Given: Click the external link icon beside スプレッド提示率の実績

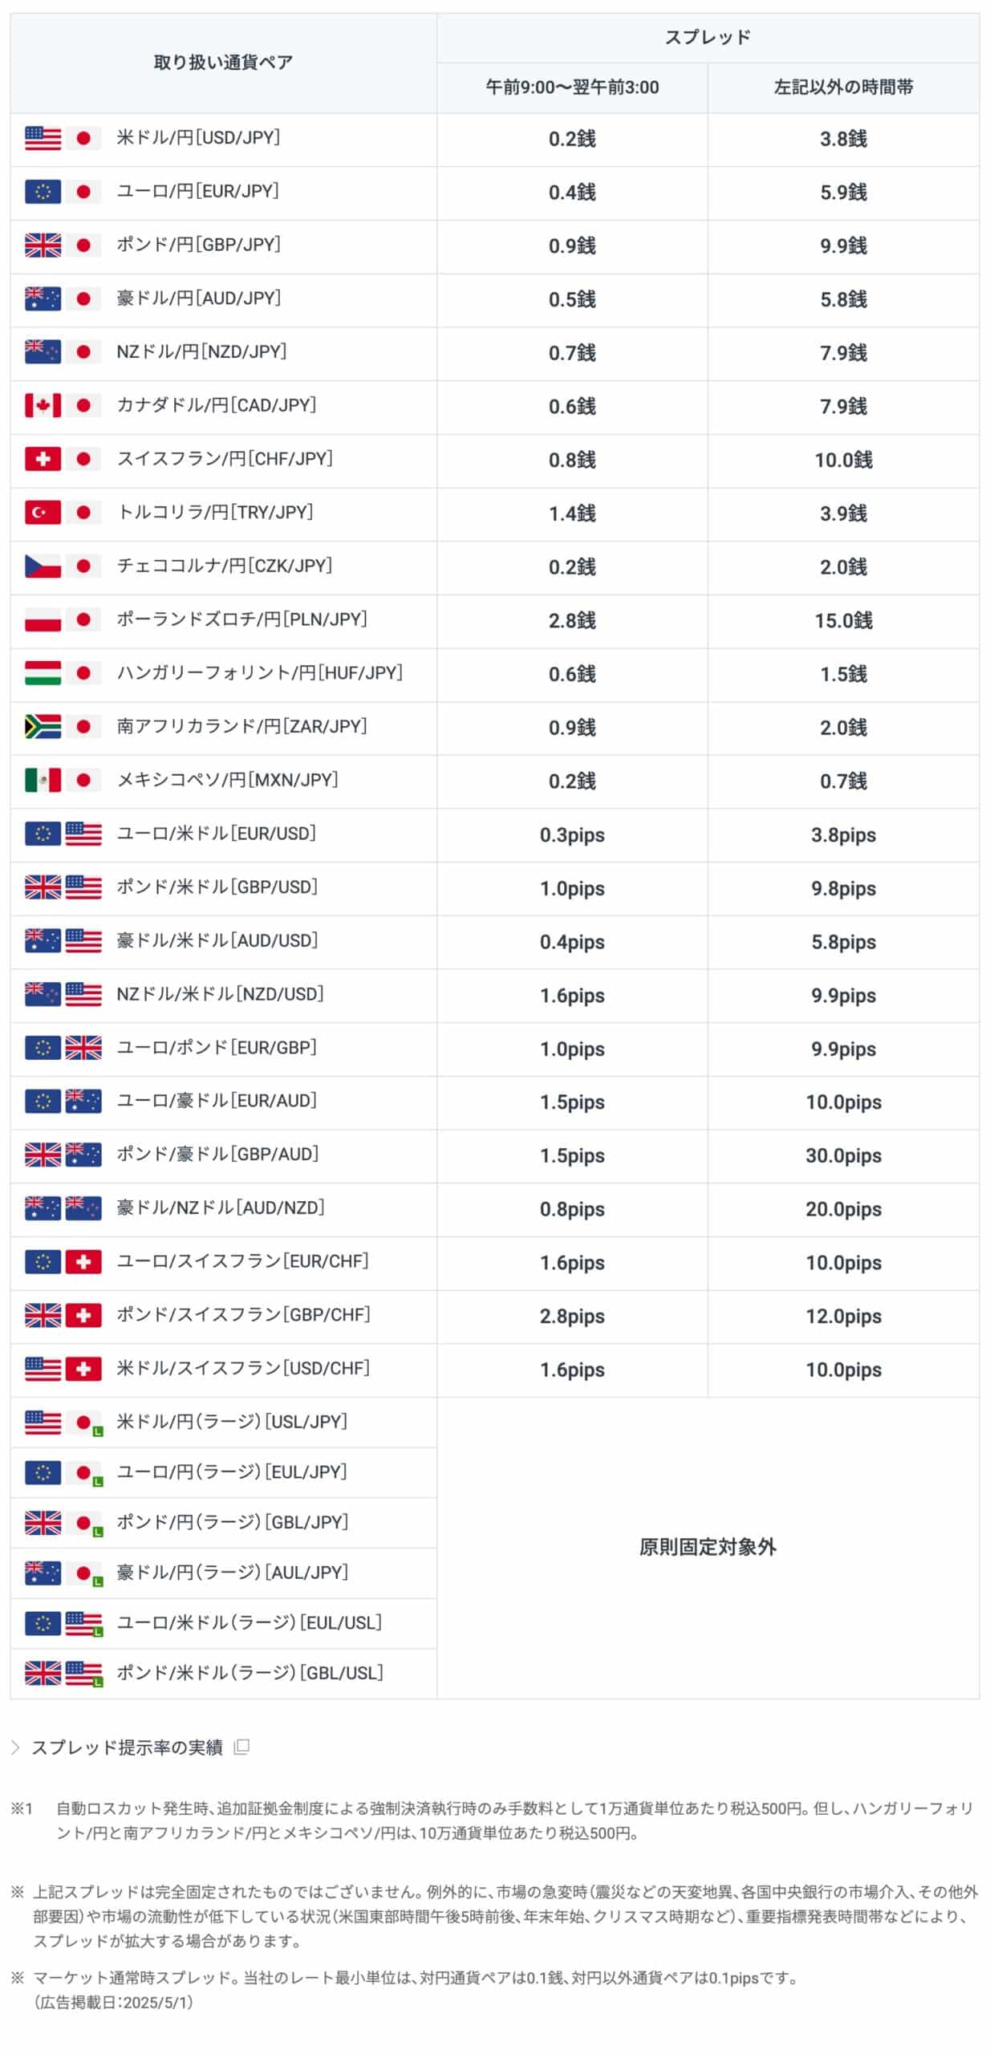Looking at the screenshot, I should 241,1746.
